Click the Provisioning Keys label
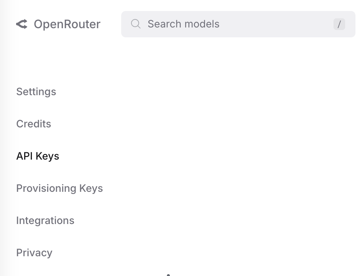The width and height of the screenshot is (358, 276). coord(59,188)
